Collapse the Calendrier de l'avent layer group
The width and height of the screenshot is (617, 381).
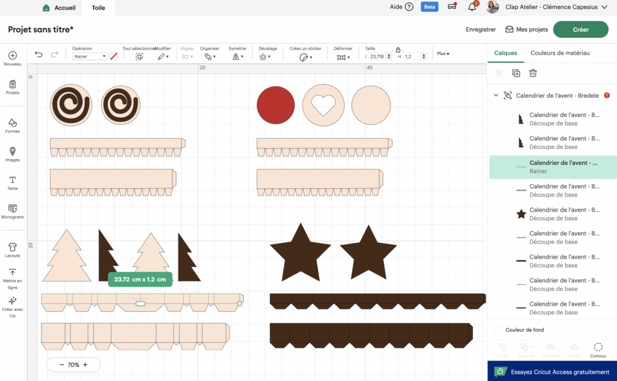tap(496, 95)
